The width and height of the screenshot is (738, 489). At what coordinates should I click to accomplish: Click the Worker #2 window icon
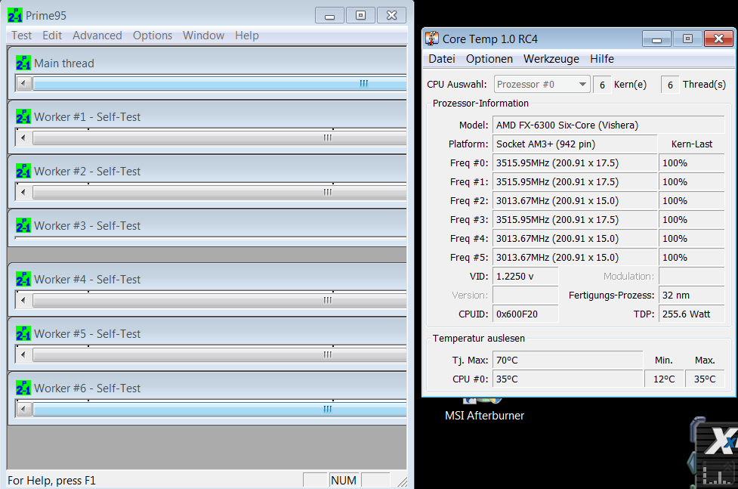23,171
